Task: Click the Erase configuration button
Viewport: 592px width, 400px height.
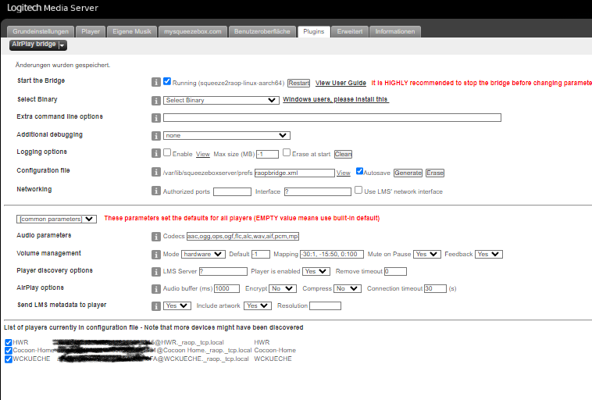Action: pos(435,173)
